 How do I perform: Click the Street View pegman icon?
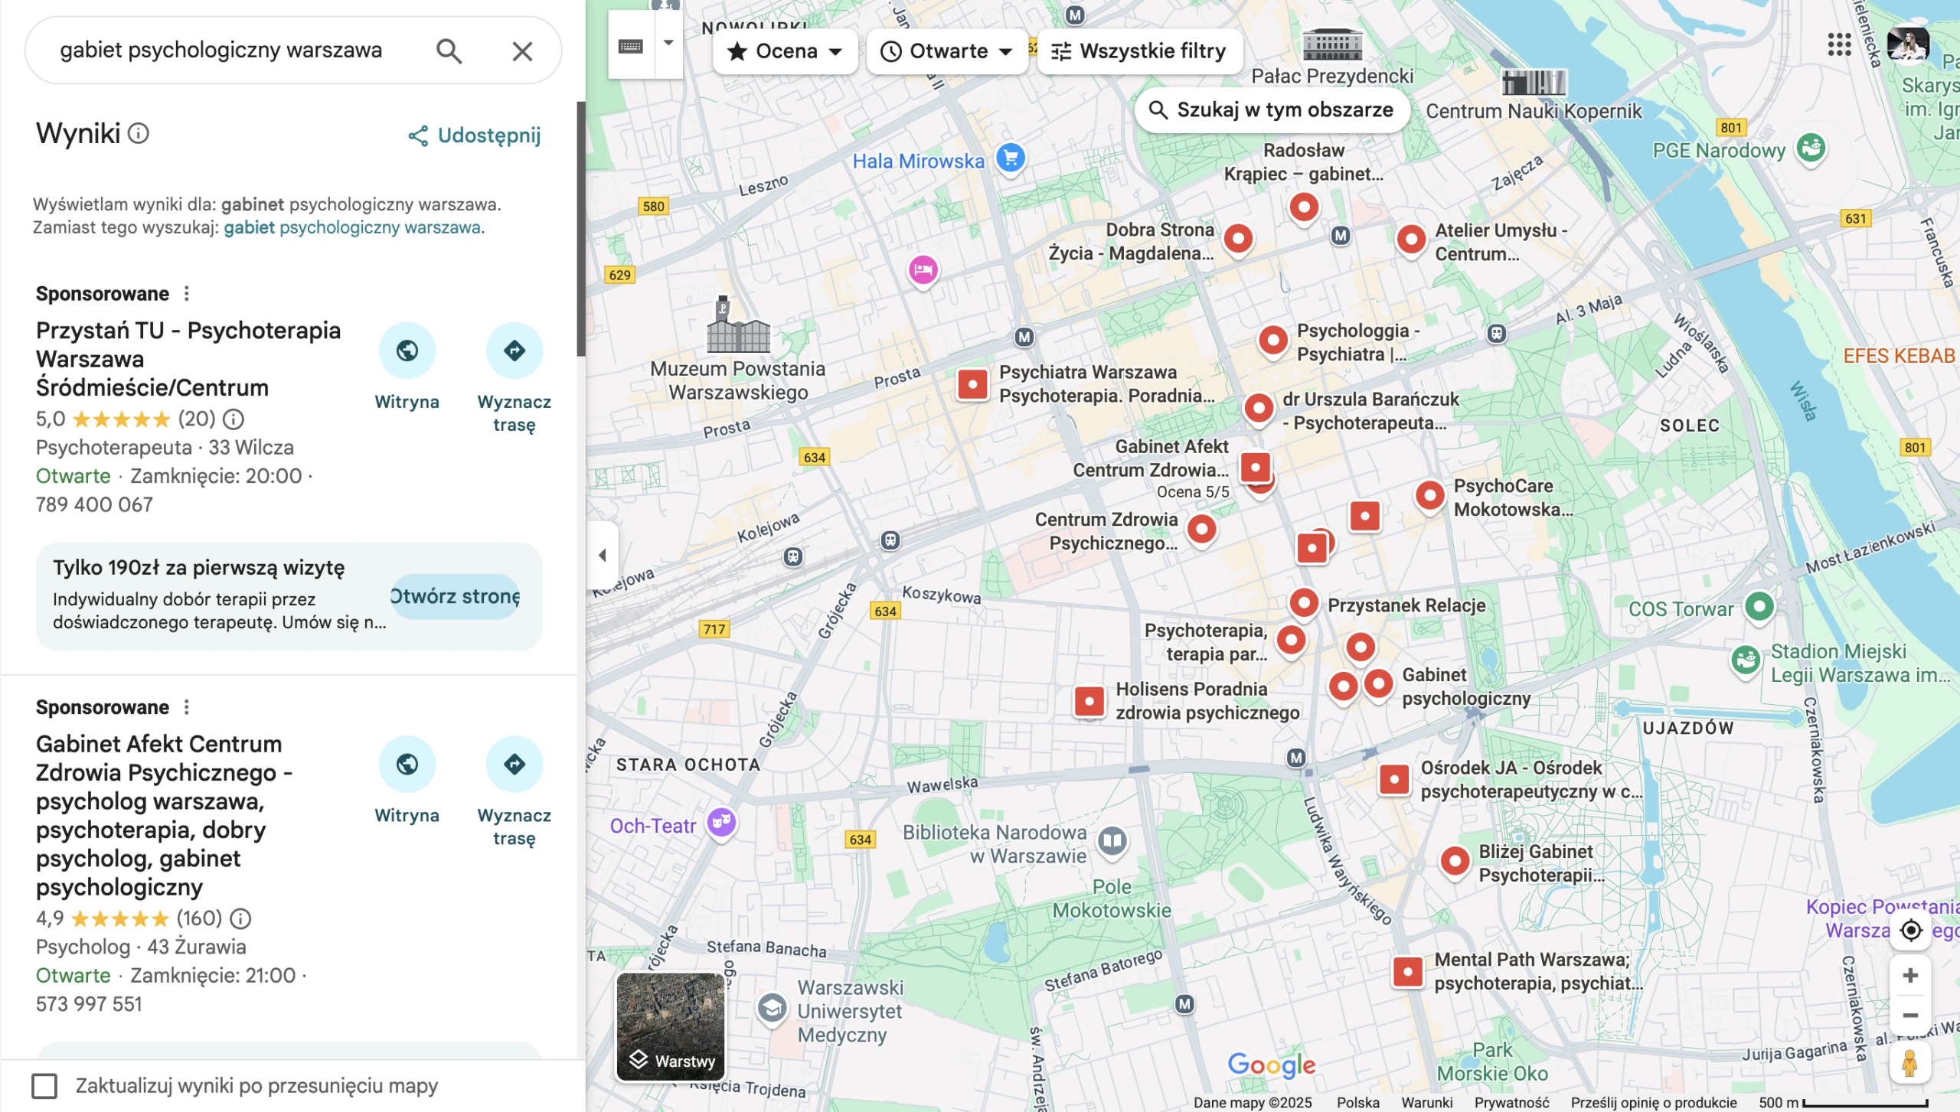point(1910,1063)
